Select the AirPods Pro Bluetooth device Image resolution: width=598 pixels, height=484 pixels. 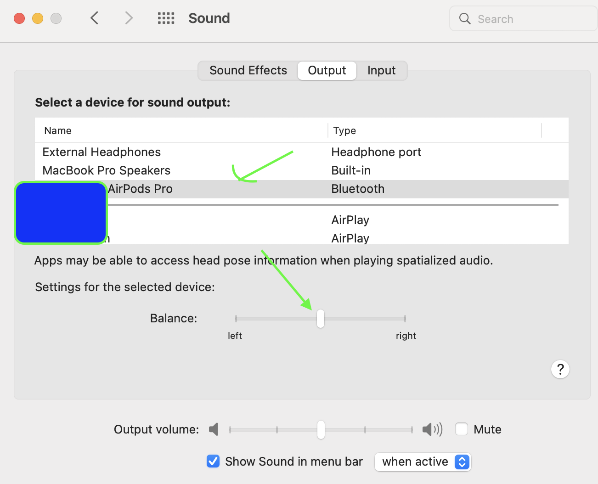click(141, 189)
